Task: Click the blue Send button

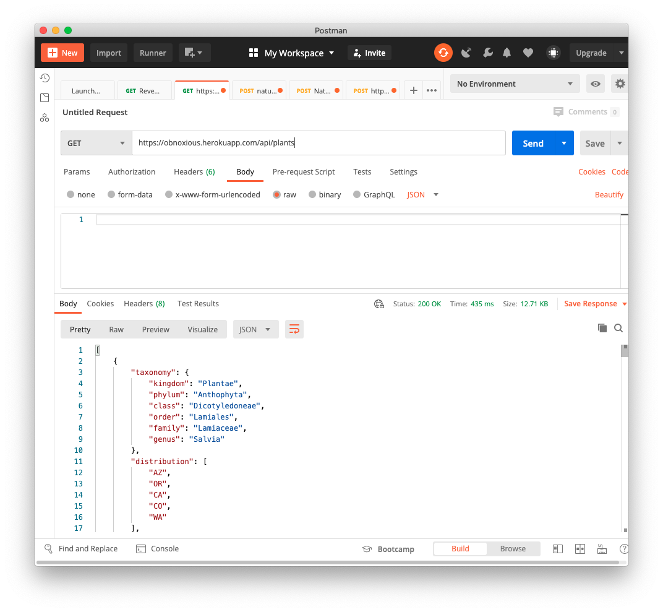Action: (533, 143)
